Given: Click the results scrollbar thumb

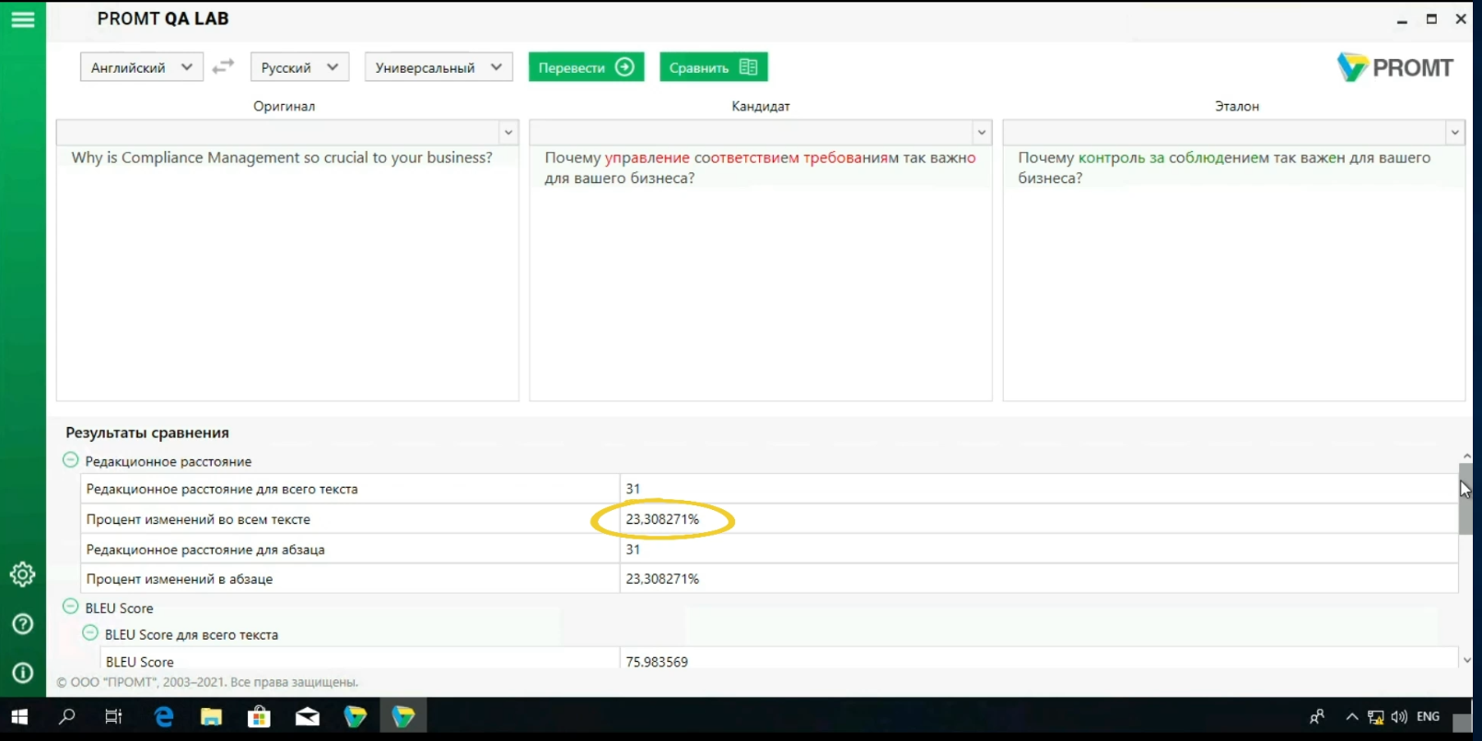Looking at the screenshot, I should coord(1466,499).
